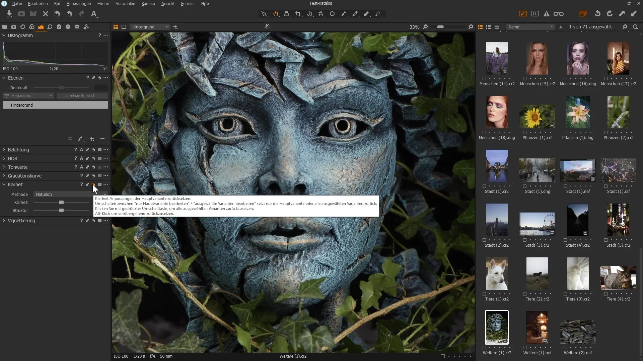
Task: Click the exposure warning triangle icon
Action: coord(546,14)
